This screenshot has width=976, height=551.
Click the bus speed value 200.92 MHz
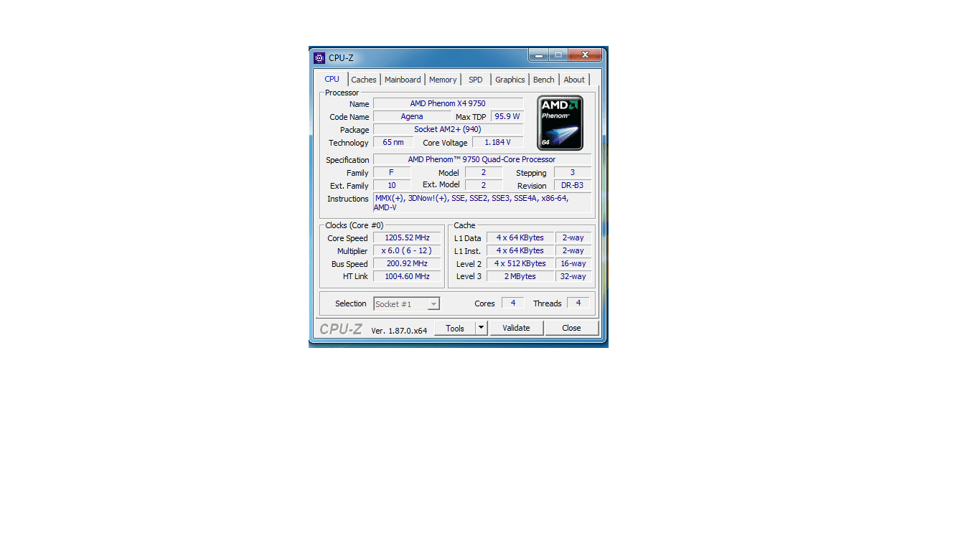[x=407, y=263]
